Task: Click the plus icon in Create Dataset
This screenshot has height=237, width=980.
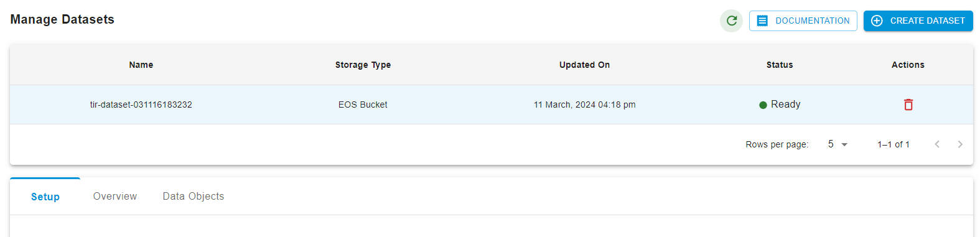Action: 877,21
